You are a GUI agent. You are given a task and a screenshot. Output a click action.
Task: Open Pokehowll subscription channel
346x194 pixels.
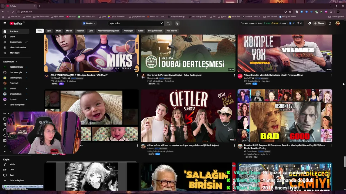(x=14, y=83)
